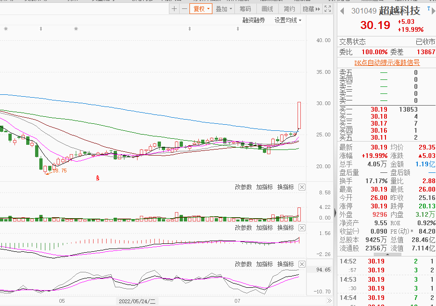
Task: Click stock code 301049
Action: click(x=363, y=11)
